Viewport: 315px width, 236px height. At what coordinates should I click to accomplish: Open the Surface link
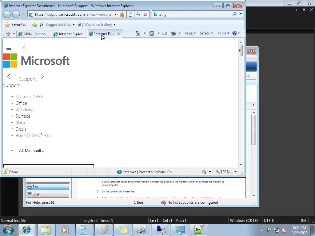click(23, 116)
